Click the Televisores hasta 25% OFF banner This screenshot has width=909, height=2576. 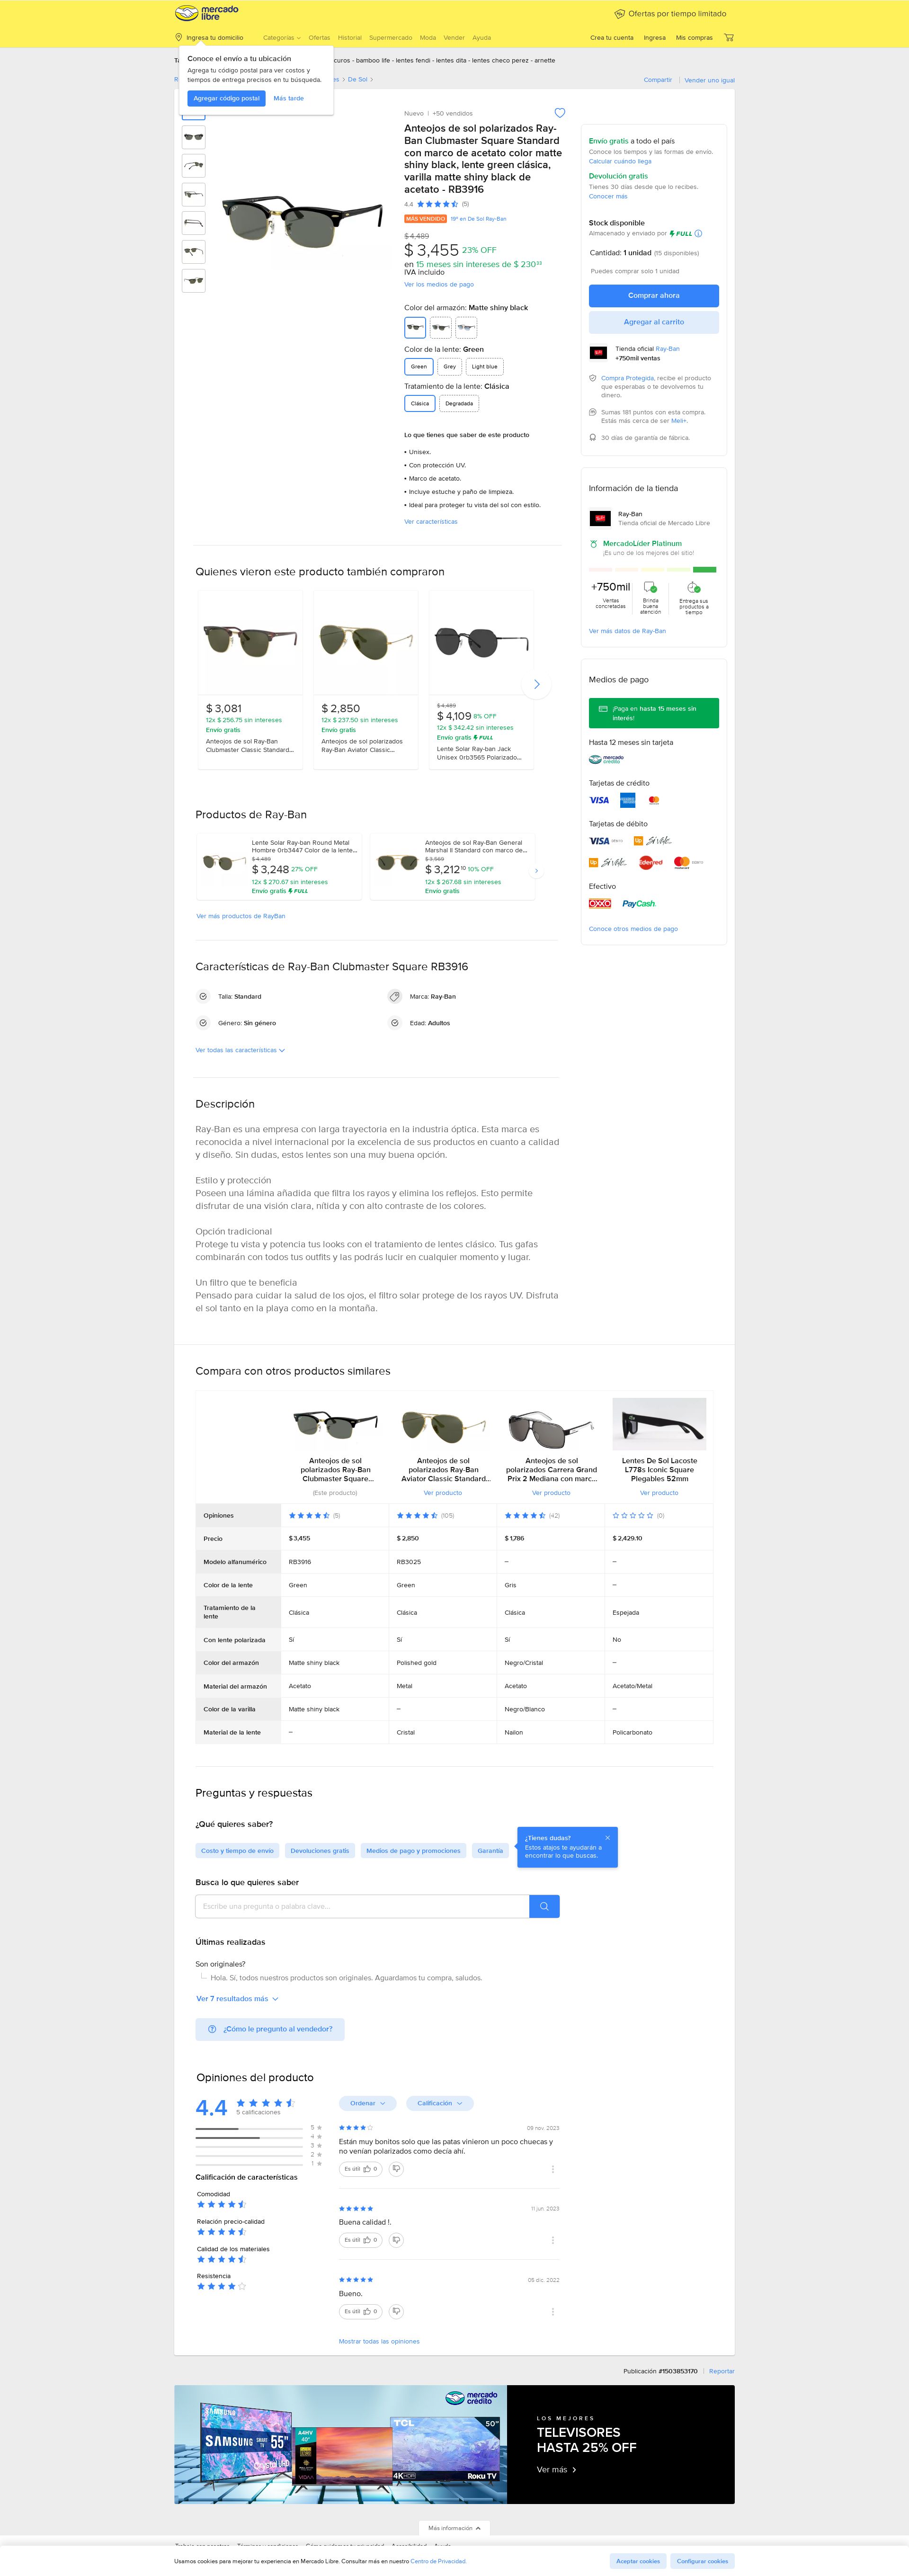coord(454,2444)
